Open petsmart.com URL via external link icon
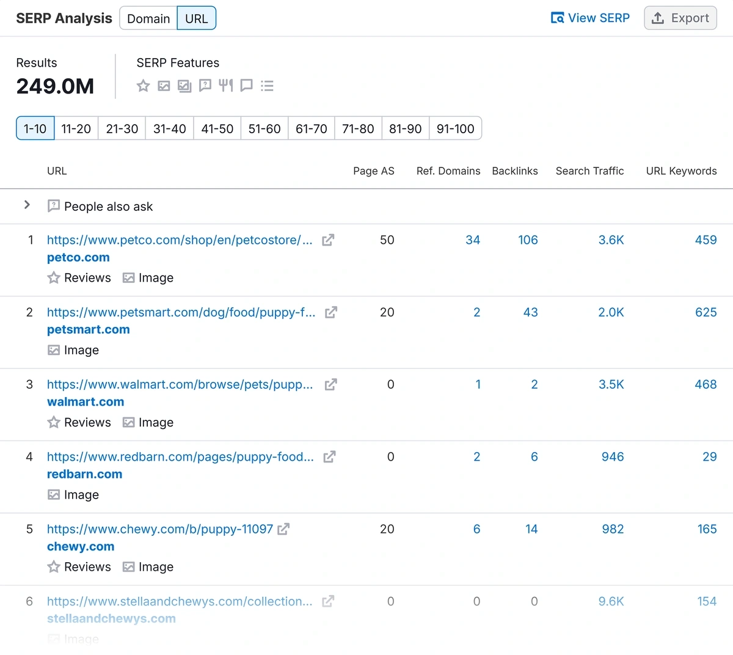 point(331,312)
